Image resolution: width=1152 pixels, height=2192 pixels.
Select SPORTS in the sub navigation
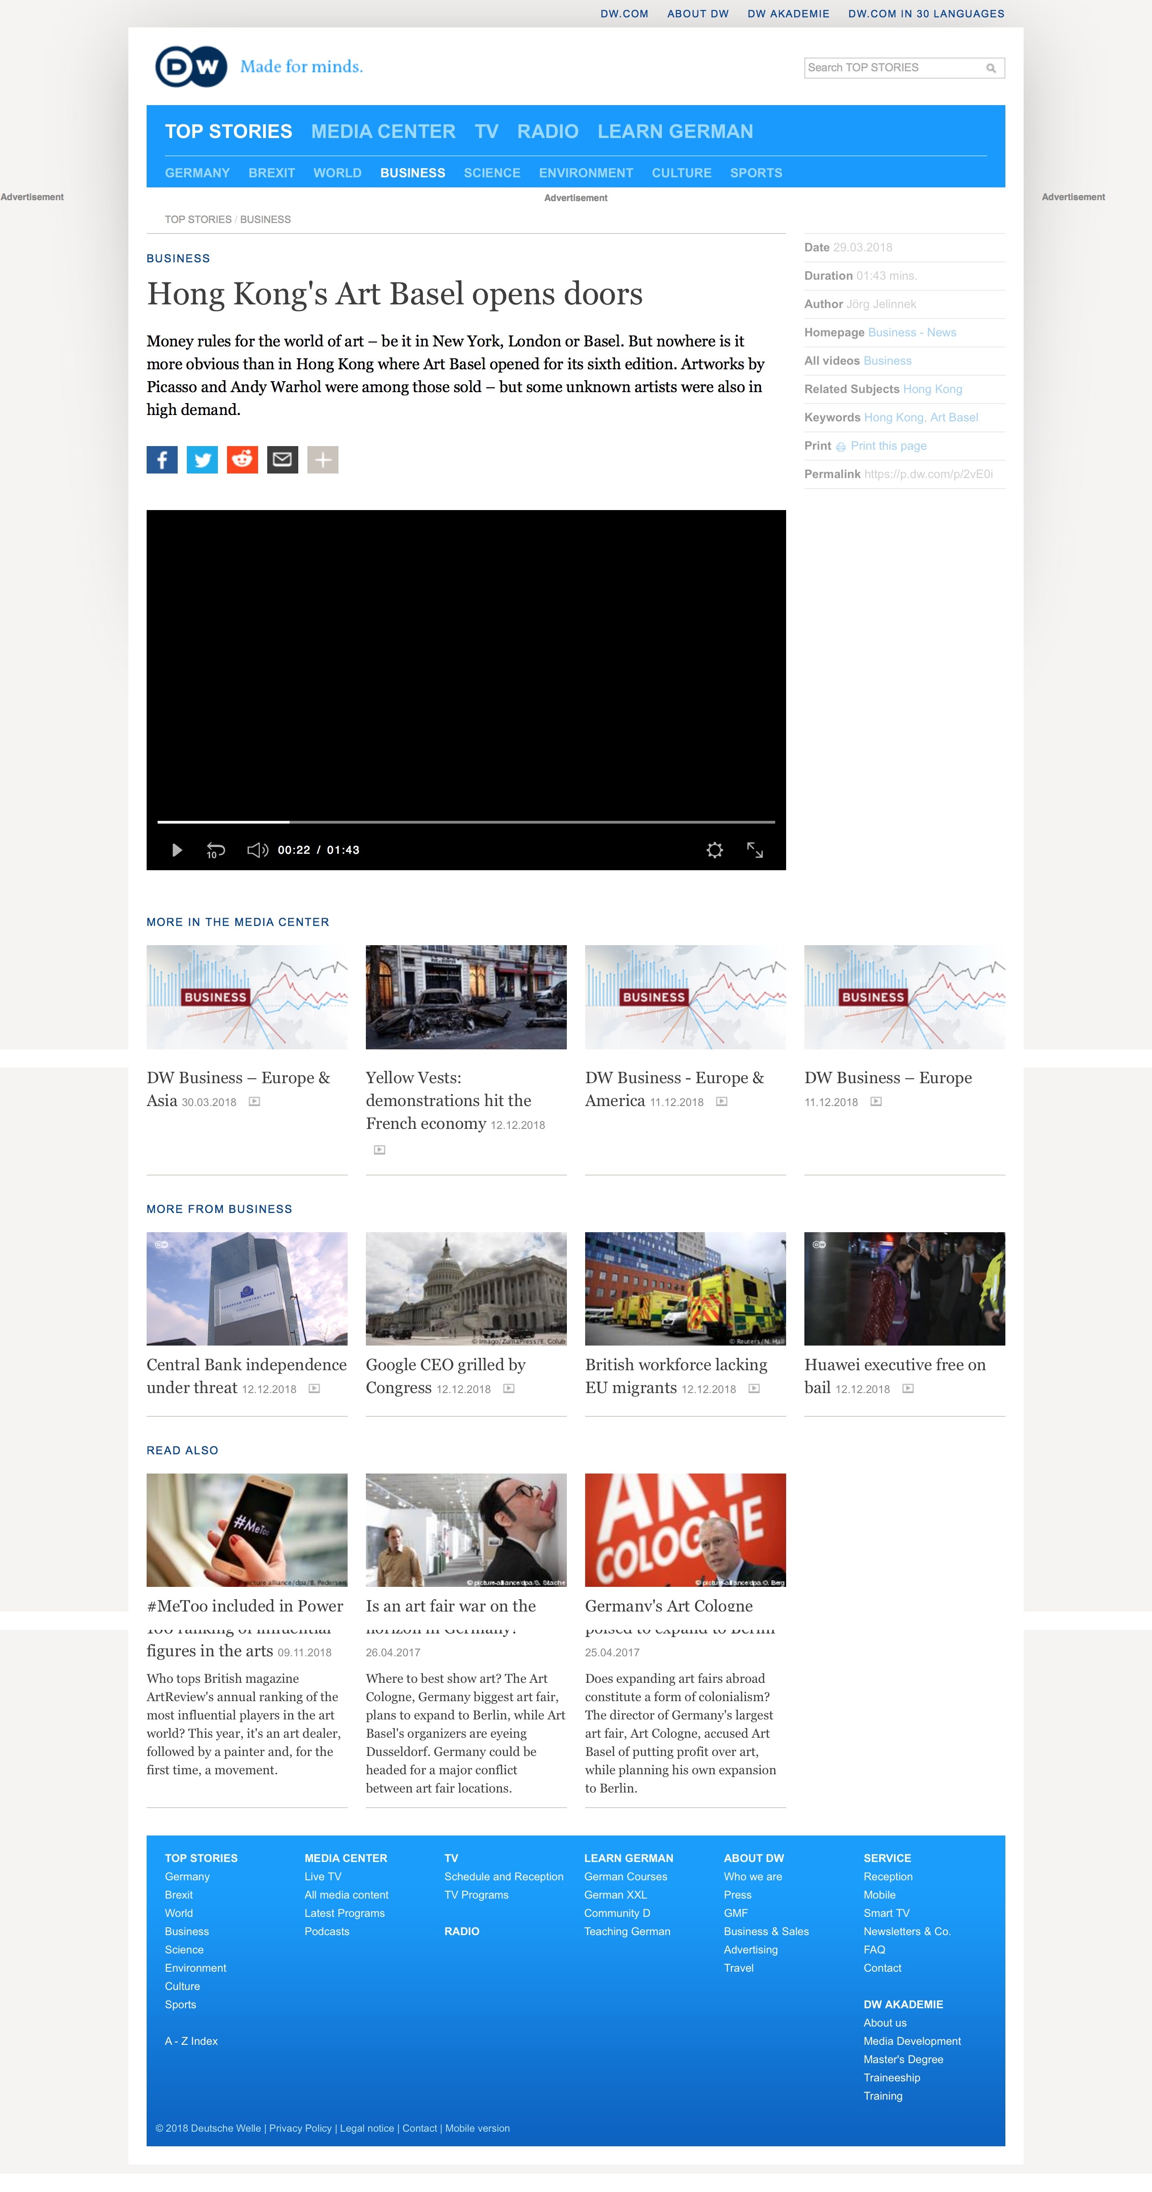point(756,173)
